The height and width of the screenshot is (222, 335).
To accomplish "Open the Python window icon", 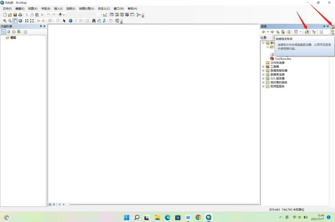I will [132, 15].
